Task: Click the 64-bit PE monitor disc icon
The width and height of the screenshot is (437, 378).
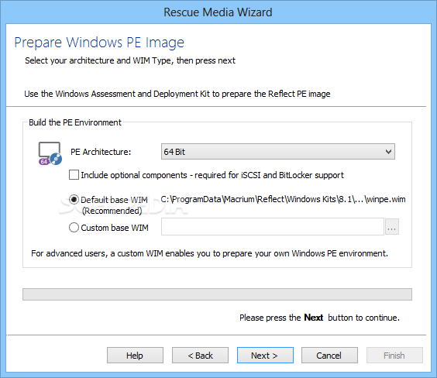Action: click(50, 153)
